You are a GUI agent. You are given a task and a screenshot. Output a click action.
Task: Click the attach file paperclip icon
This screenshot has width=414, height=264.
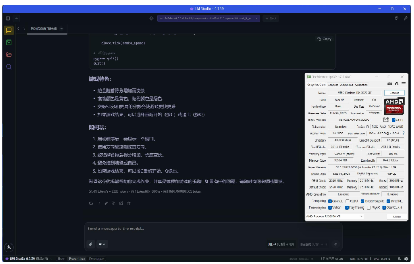click(x=91, y=244)
